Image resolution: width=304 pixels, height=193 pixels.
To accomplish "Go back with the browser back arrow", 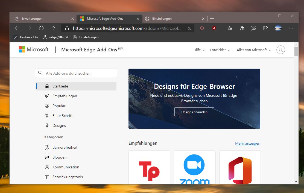I will click(x=17, y=28).
